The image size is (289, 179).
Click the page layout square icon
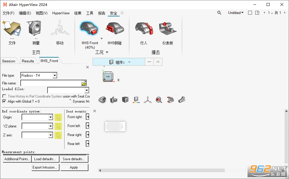pyautogui.click(x=250, y=13)
